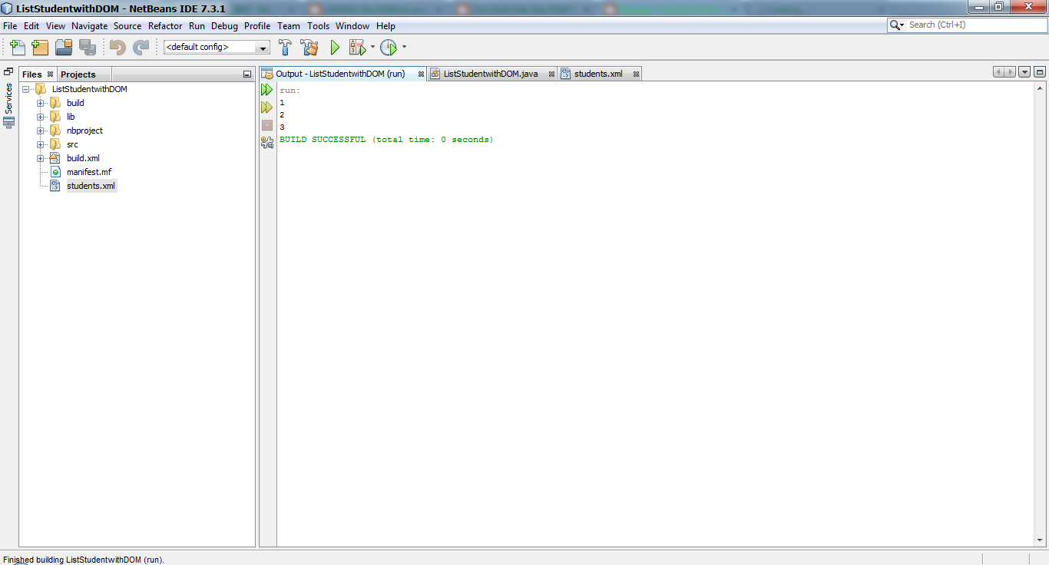Open the Navigate menu
Viewport: 1049px width, 565px height.
coord(90,25)
